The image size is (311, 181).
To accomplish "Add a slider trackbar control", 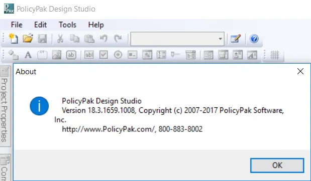I will [x=175, y=55].
